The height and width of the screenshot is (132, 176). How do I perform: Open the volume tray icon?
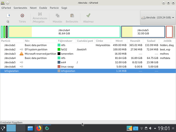pos(150,128)
